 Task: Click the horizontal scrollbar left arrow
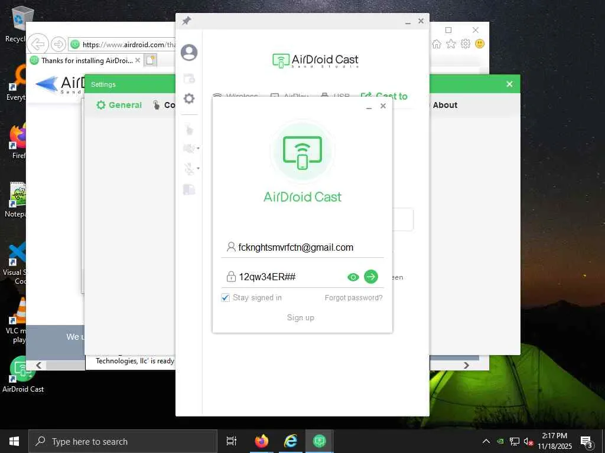tap(38, 365)
